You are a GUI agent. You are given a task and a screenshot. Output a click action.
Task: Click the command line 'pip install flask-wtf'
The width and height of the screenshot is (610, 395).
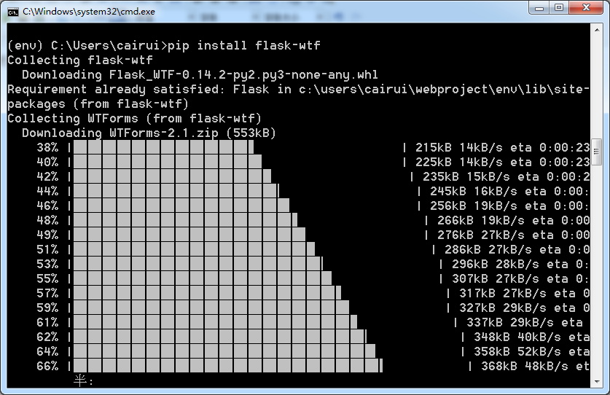pos(244,45)
